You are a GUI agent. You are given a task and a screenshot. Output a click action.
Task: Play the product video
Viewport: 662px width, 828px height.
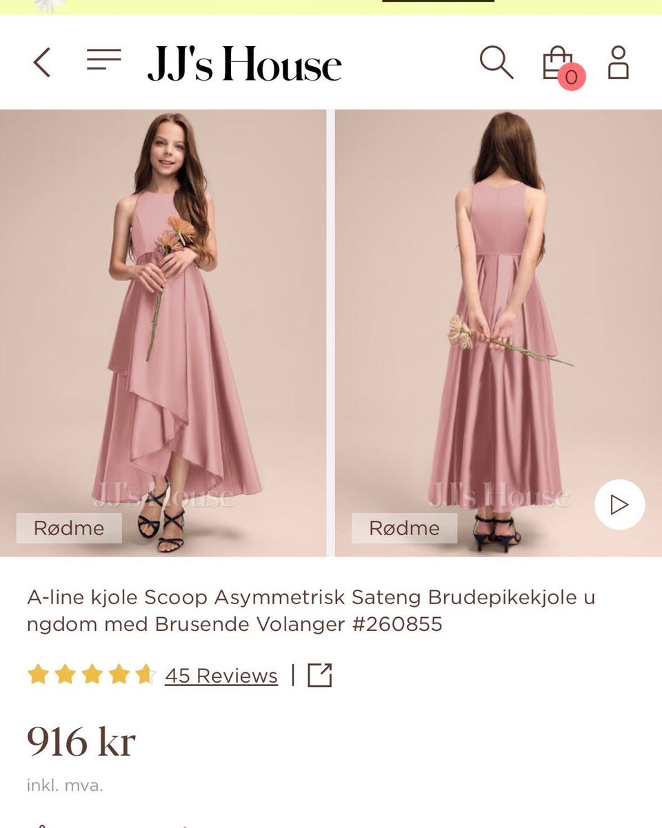point(619,505)
